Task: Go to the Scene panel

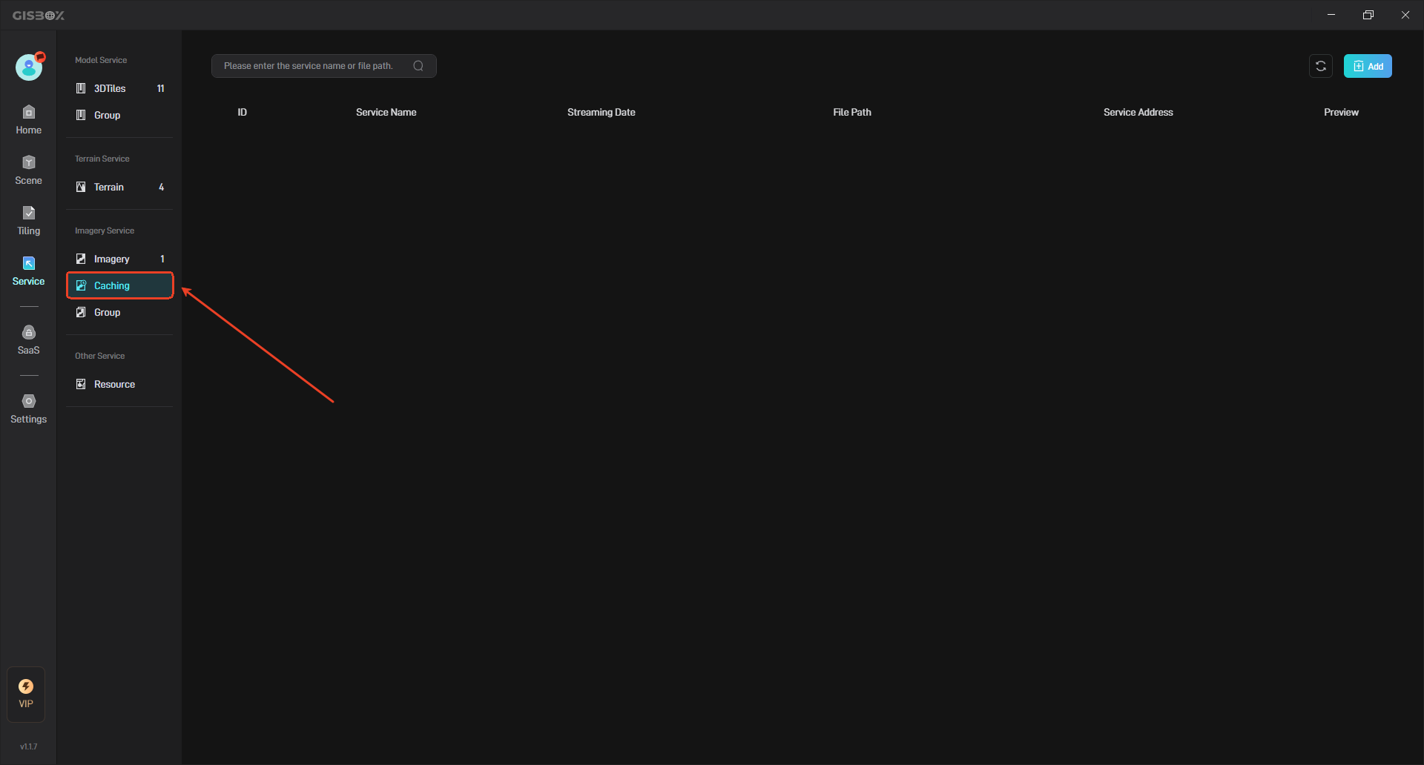Action: [28, 170]
